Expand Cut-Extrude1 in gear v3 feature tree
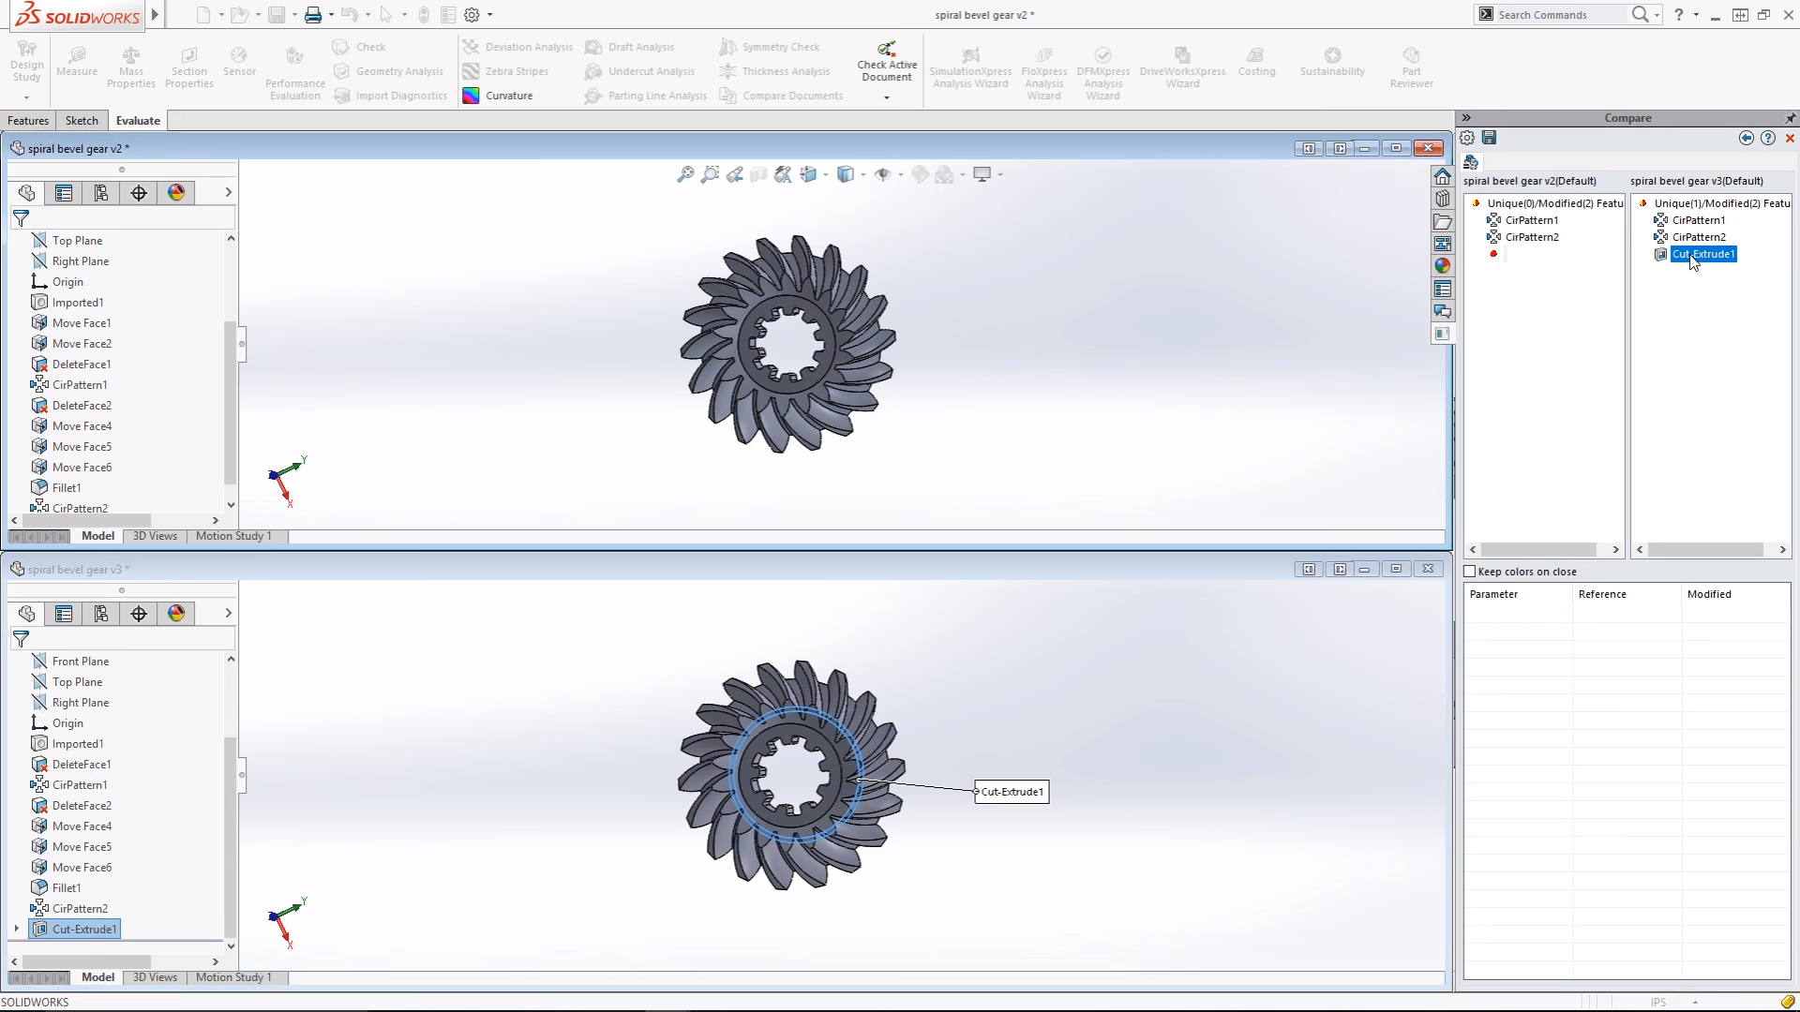Image resolution: width=1800 pixels, height=1012 pixels. click(16, 929)
